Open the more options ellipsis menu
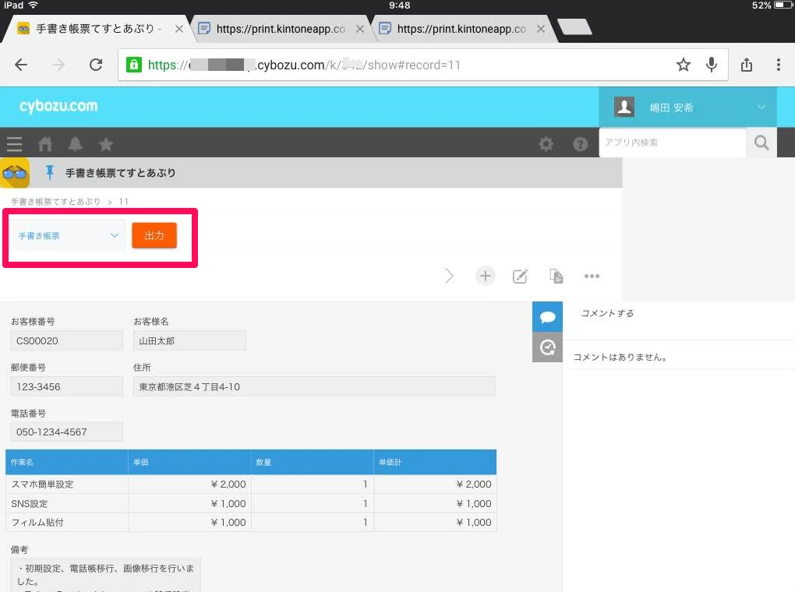 (592, 276)
